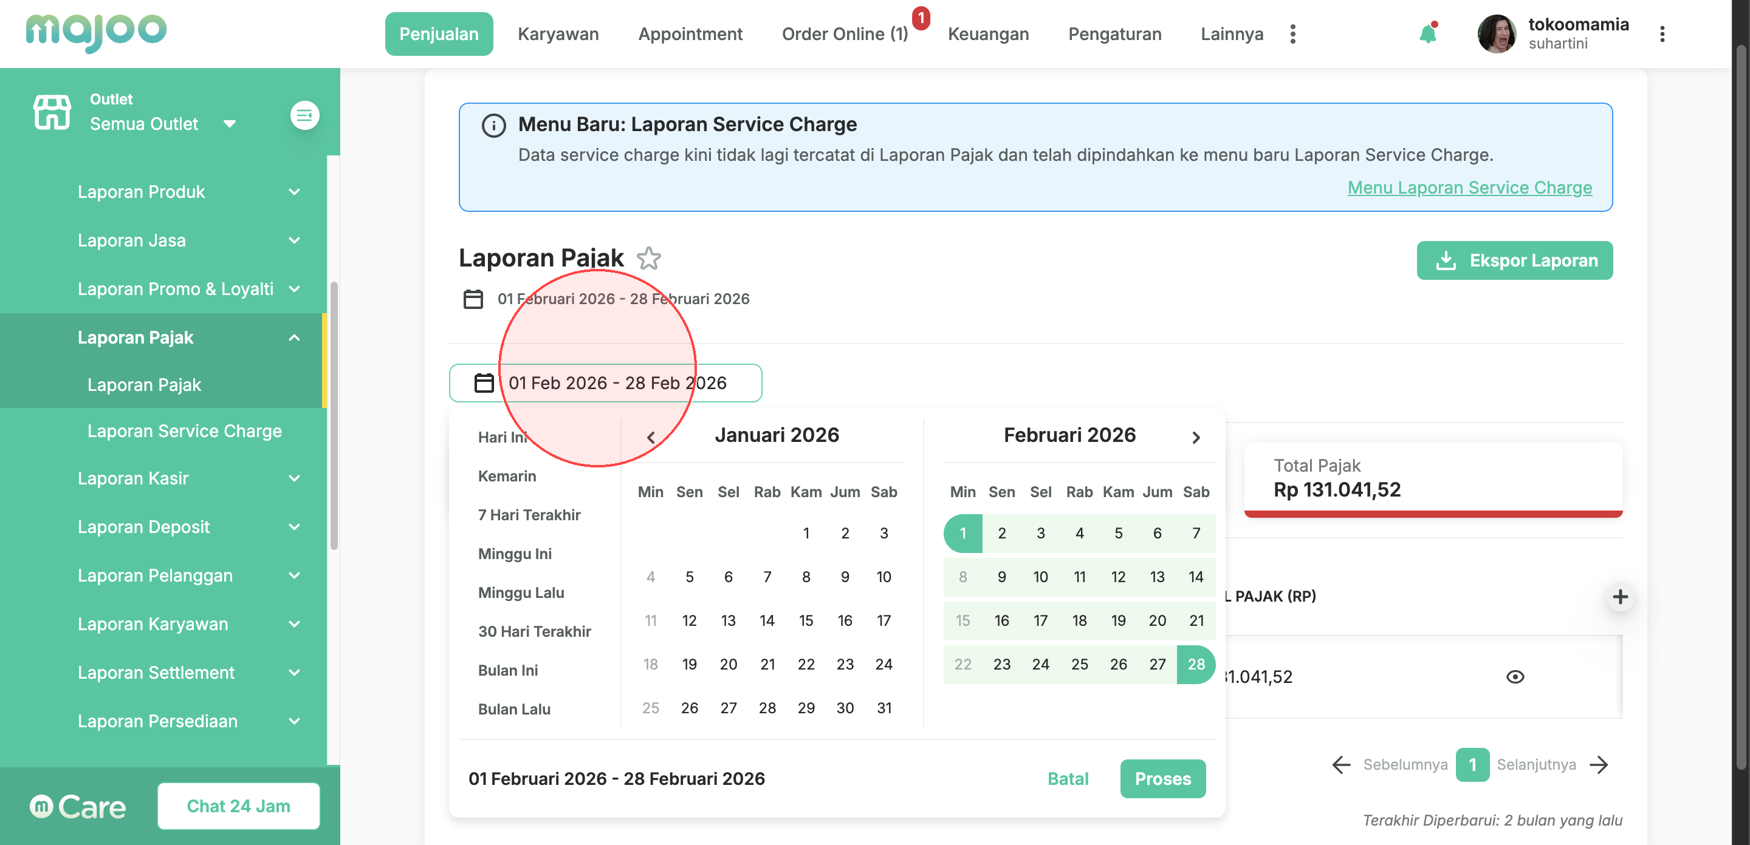Open the Keuangan menu
The image size is (1750, 845).
tap(988, 34)
